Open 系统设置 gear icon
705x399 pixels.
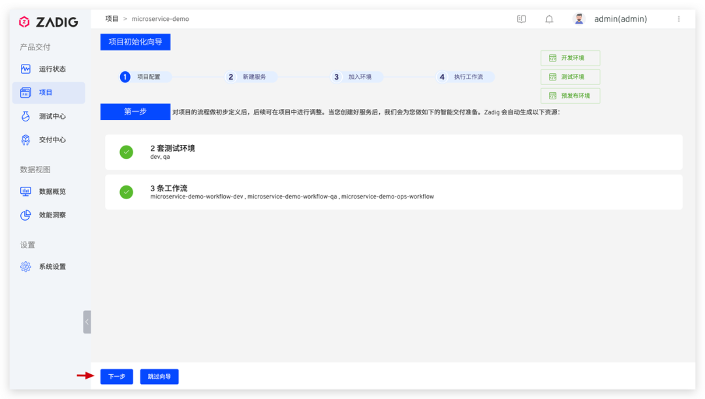click(x=25, y=266)
